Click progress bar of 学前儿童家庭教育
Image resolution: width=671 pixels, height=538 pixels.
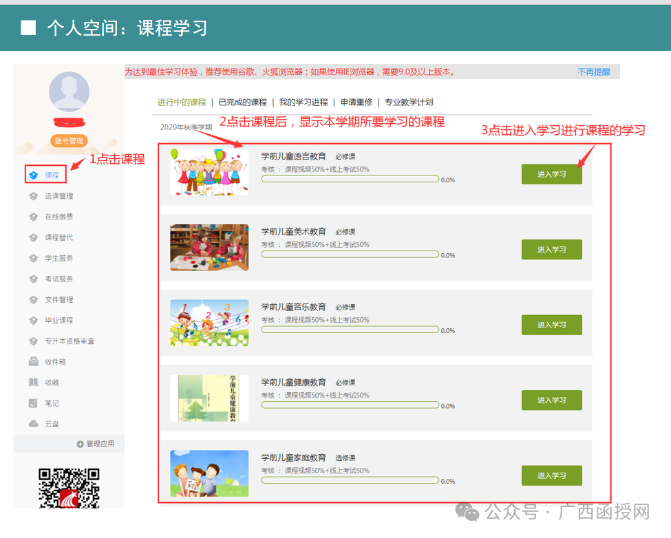coord(350,480)
